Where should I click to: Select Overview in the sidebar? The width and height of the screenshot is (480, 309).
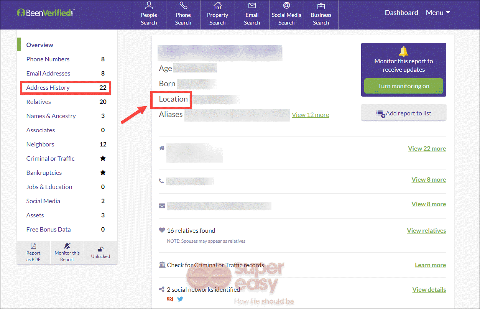pyautogui.click(x=40, y=45)
